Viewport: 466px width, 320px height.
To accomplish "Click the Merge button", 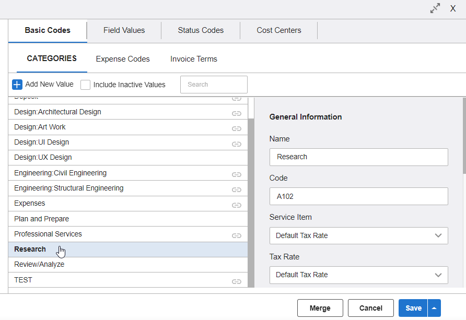I will 320,308.
